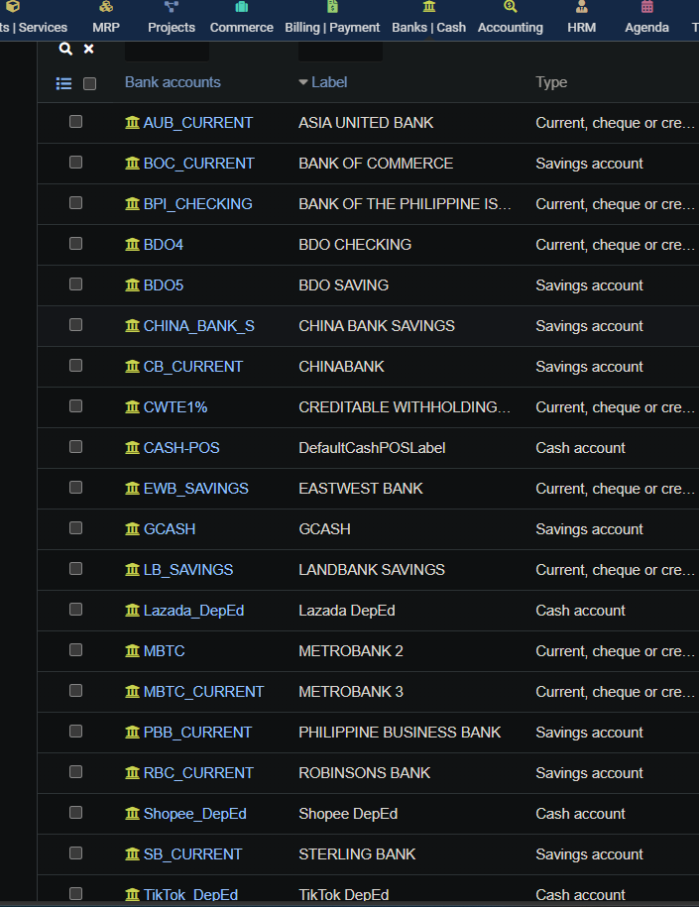This screenshot has width=699, height=907.
Task: Tick the checkbox for CASH-POS account
Action: [75, 446]
